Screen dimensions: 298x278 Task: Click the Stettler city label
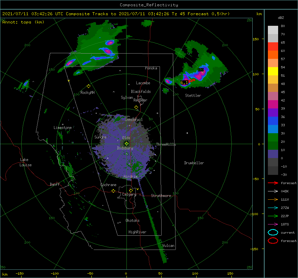(x=193, y=96)
